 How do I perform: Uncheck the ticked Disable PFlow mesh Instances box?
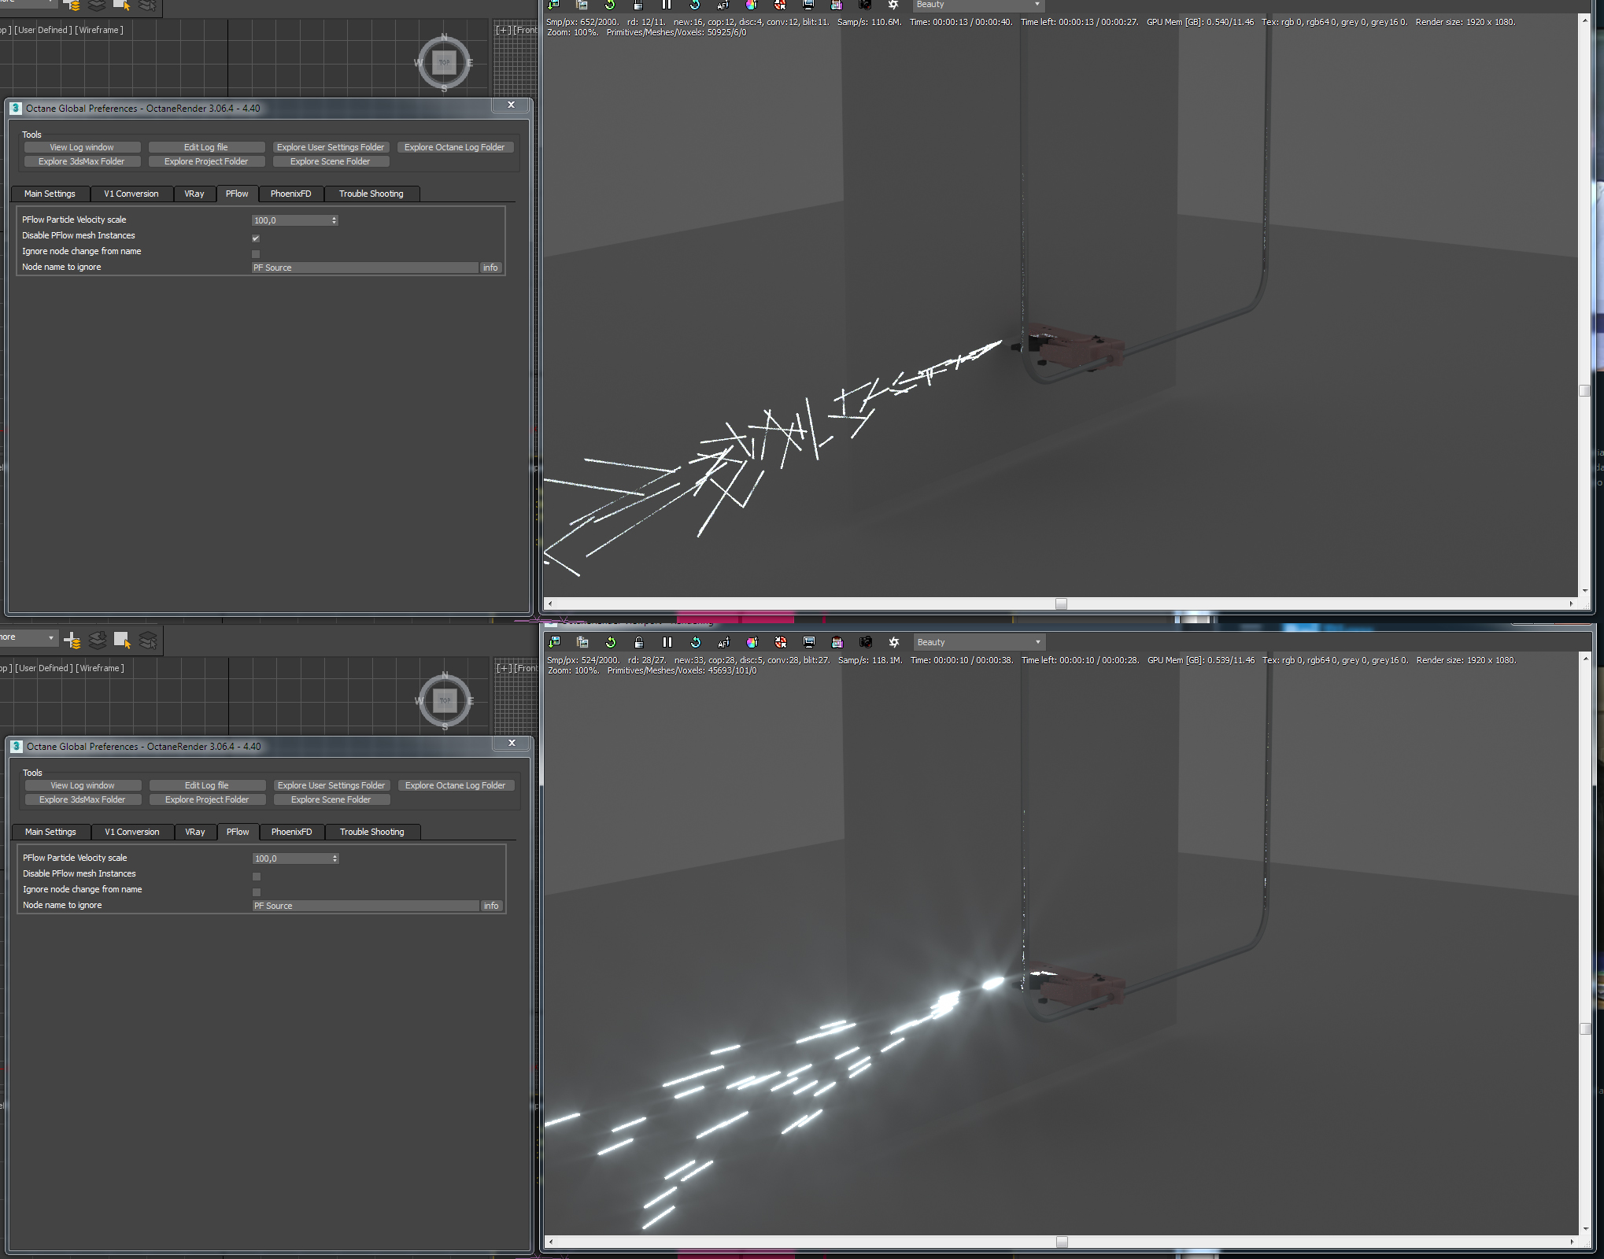(256, 238)
